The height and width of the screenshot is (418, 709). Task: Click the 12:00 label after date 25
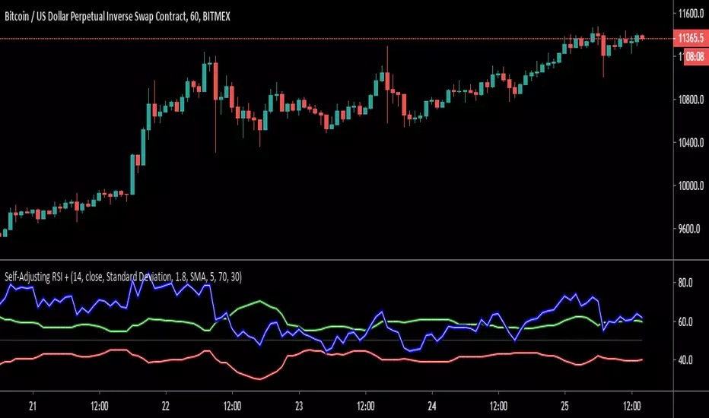pyautogui.click(x=631, y=406)
